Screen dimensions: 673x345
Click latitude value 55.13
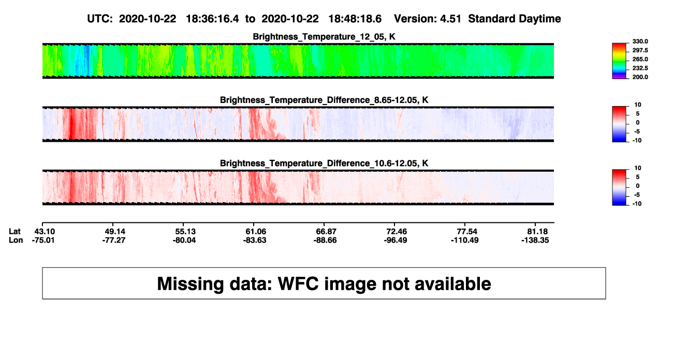(185, 231)
